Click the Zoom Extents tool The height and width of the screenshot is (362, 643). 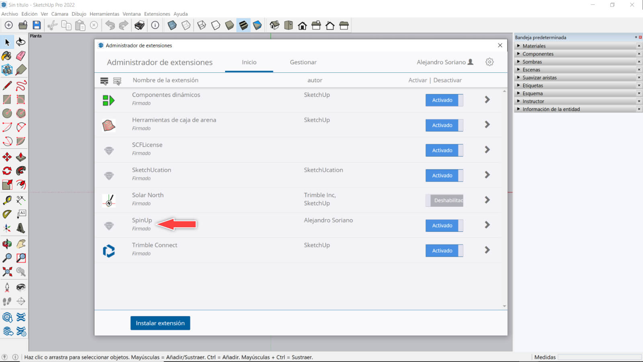tap(7, 271)
